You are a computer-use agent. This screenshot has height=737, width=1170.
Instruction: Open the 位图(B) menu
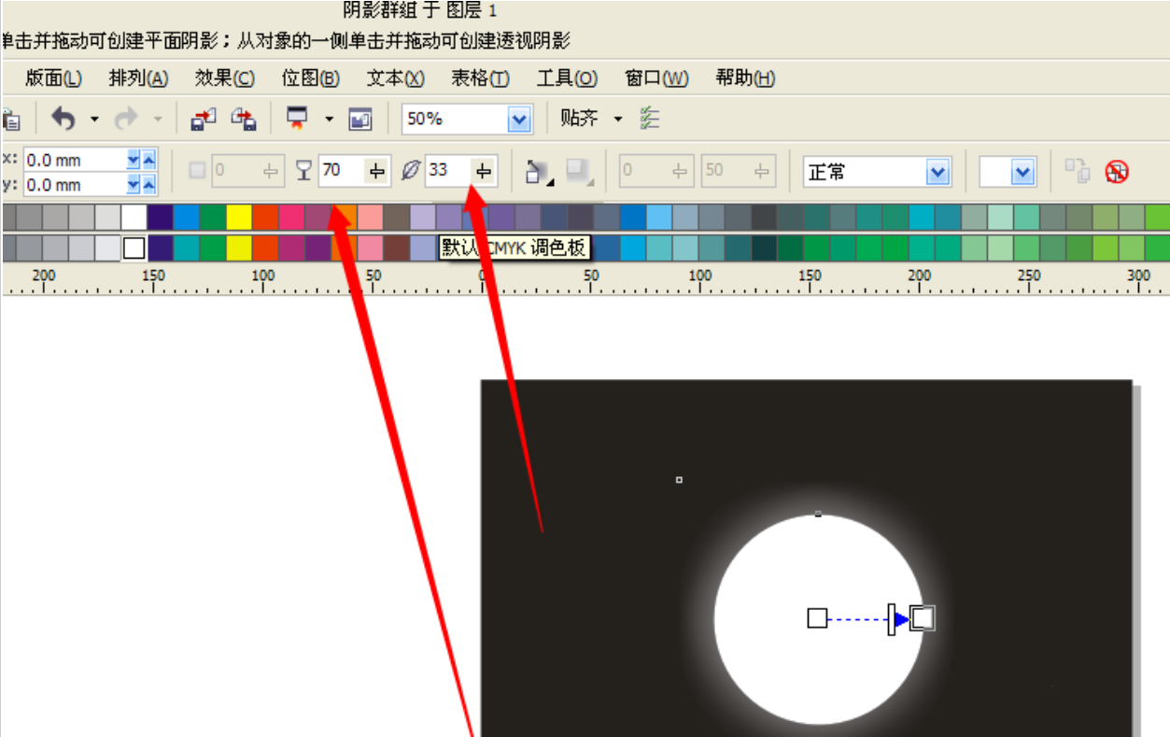click(x=311, y=78)
